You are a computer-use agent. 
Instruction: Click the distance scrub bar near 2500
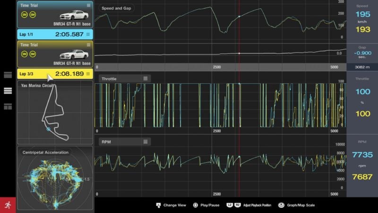pos(217,67)
